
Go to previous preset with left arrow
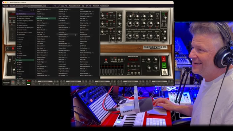click(43, 6)
